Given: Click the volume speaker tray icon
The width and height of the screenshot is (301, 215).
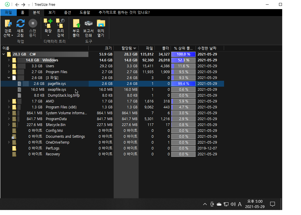Looking at the screenshot, I should (233, 204).
